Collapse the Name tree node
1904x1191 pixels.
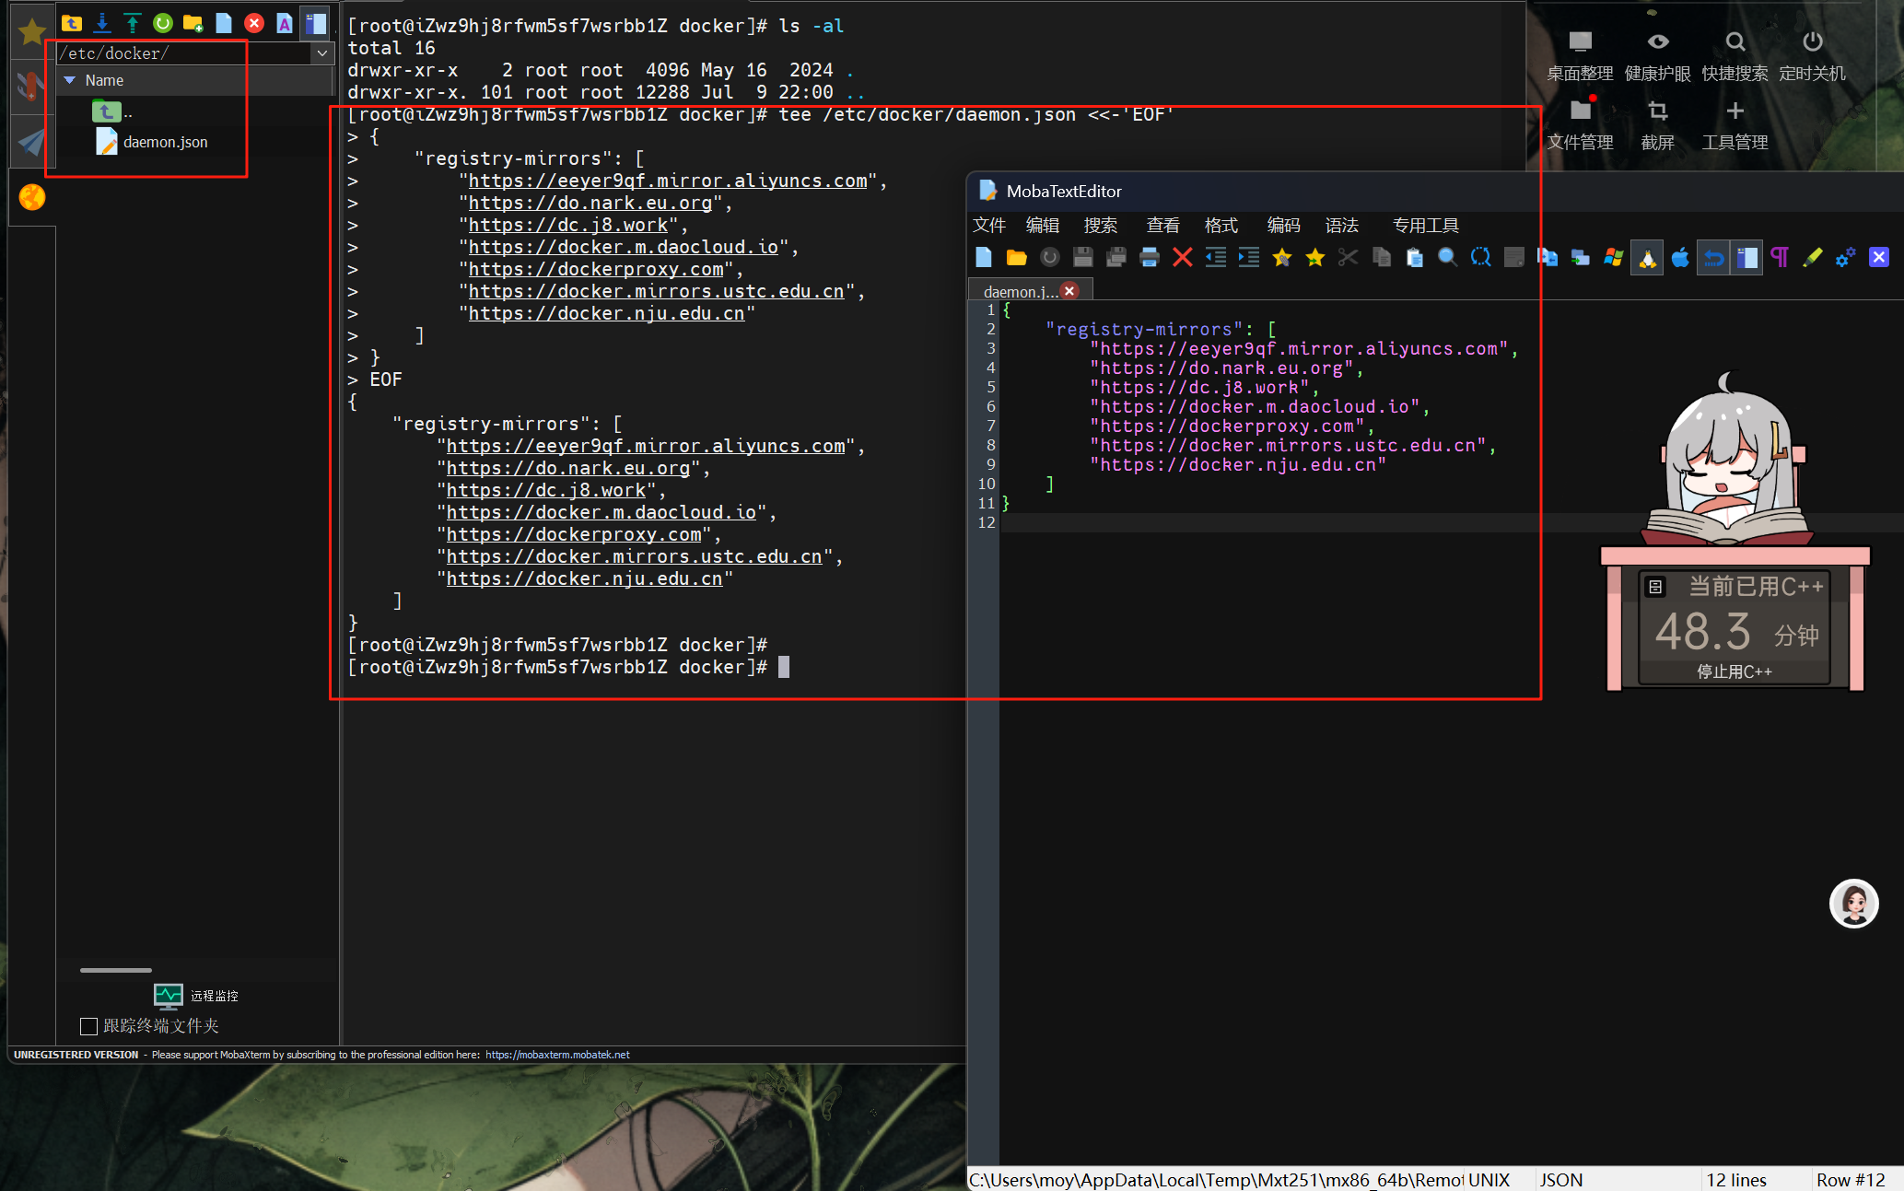[x=70, y=80]
